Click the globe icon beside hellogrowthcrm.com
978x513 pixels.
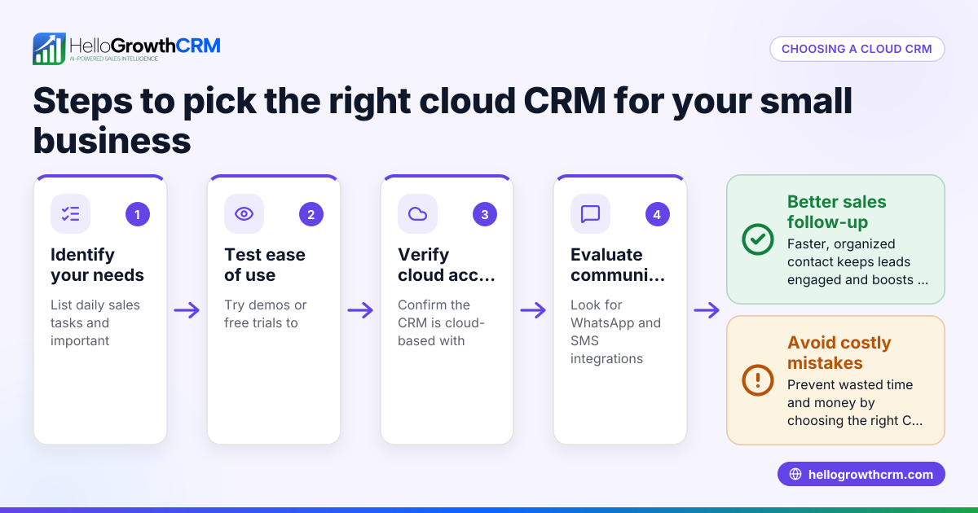click(x=795, y=475)
